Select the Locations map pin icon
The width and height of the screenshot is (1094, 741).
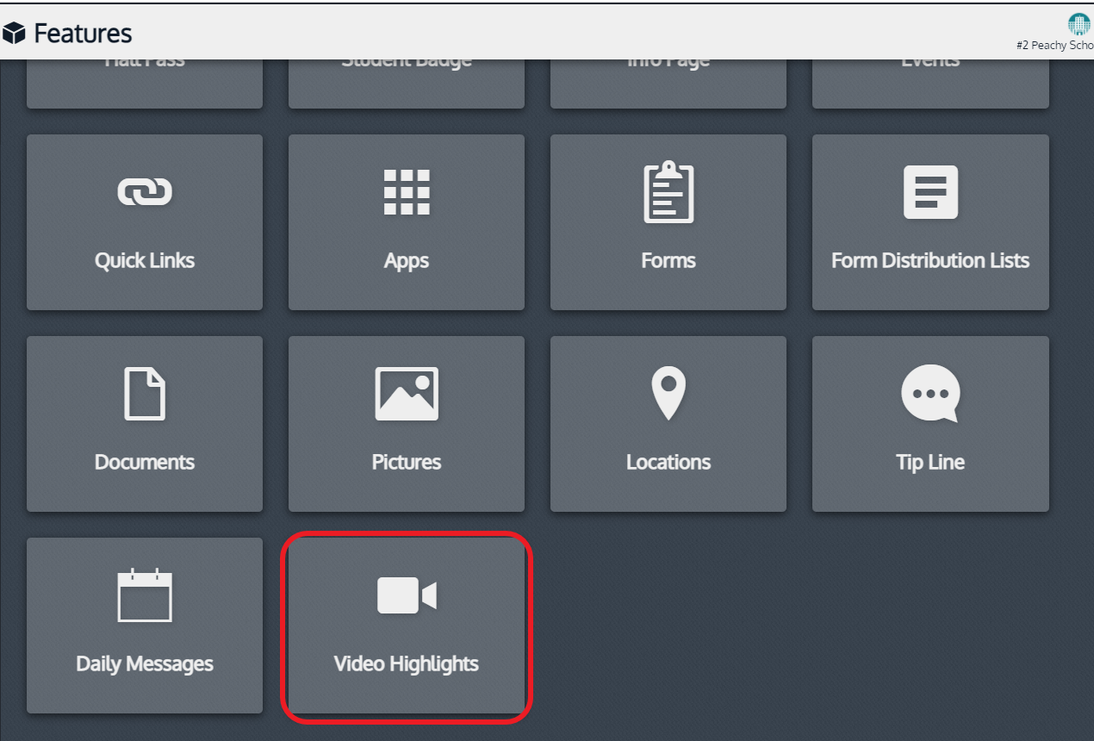[x=668, y=394]
